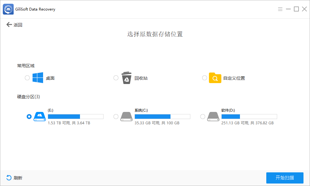Select the 回收站 radio button
The width and height of the screenshot is (310, 186).
click(116, 78)
